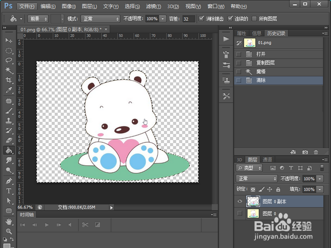Open the layer opacity dropdown arrow
Image resolution: width=331 pixels, height=248 pixels.
click(x=320, y=179)
